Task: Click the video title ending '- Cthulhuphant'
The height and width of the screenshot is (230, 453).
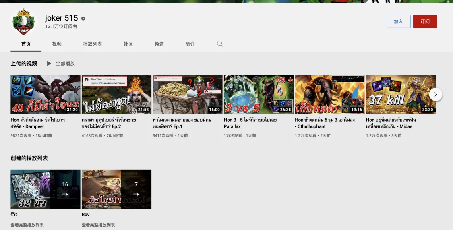Action: (x=325, y=123)
